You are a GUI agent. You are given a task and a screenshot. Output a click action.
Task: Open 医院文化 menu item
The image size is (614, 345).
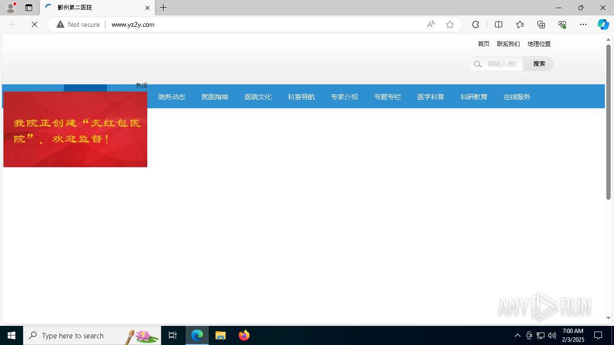pyautogui.click(x=258, y=97)
